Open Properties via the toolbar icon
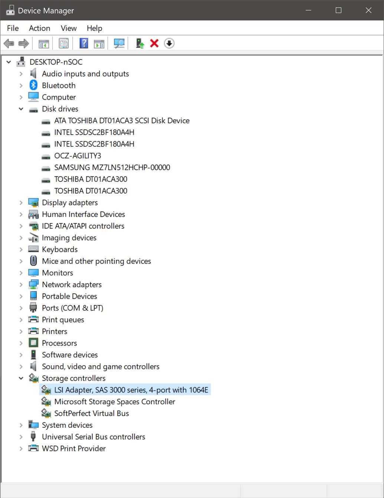 click(x=64, y=43)
